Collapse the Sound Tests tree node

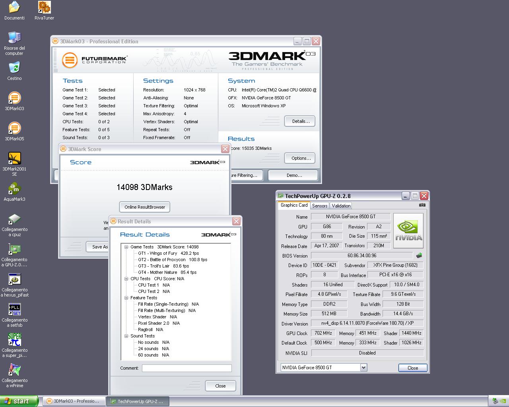[126, 336]
